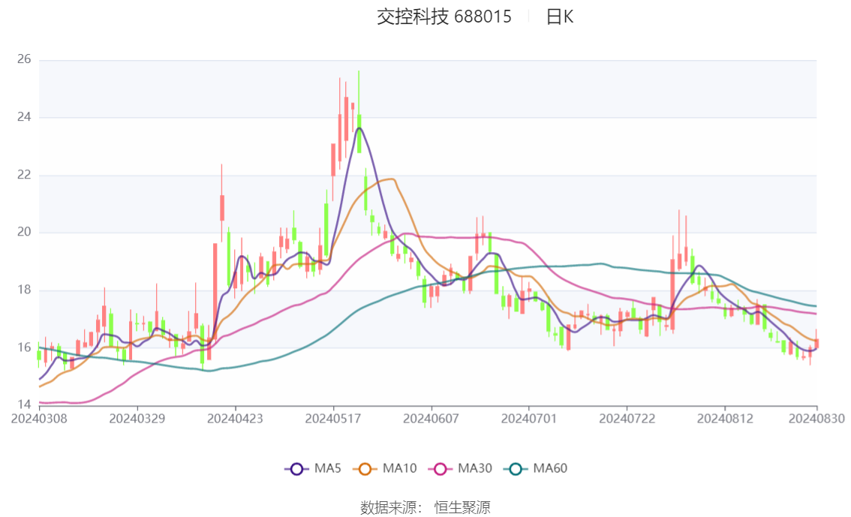This screenshot has width=851, height=517.
Task: Toggle the MA30 legend series
Action: tap(460, 469)
